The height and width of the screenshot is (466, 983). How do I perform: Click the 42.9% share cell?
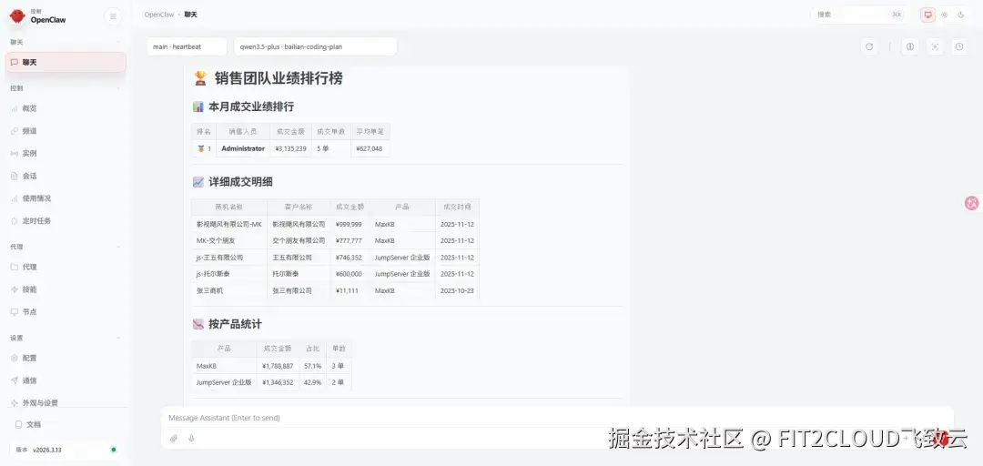(313, 382)
